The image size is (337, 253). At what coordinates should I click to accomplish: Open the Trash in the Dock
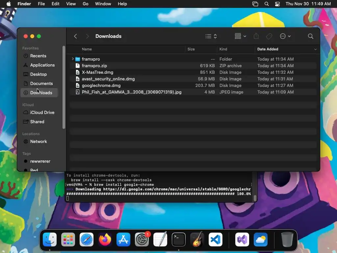tap(287, 239)
